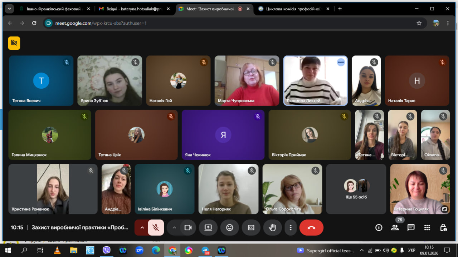Screen dimensions: 458x257
Task: Open Telegram from the Windows taskbar
Action: [205, 250]
